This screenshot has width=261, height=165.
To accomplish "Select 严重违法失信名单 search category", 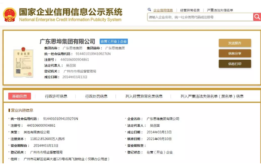I will (x=220, y=10).
